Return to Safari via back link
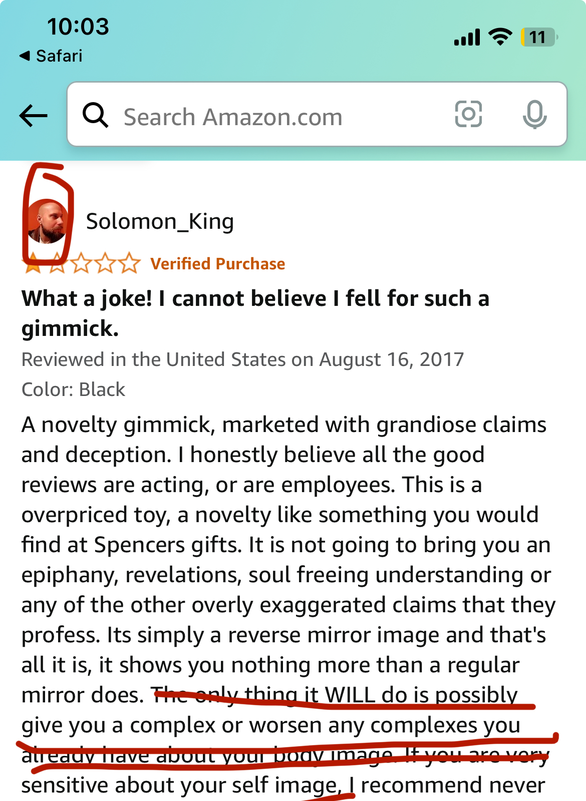The image size is (586, 801). point(51,56)
